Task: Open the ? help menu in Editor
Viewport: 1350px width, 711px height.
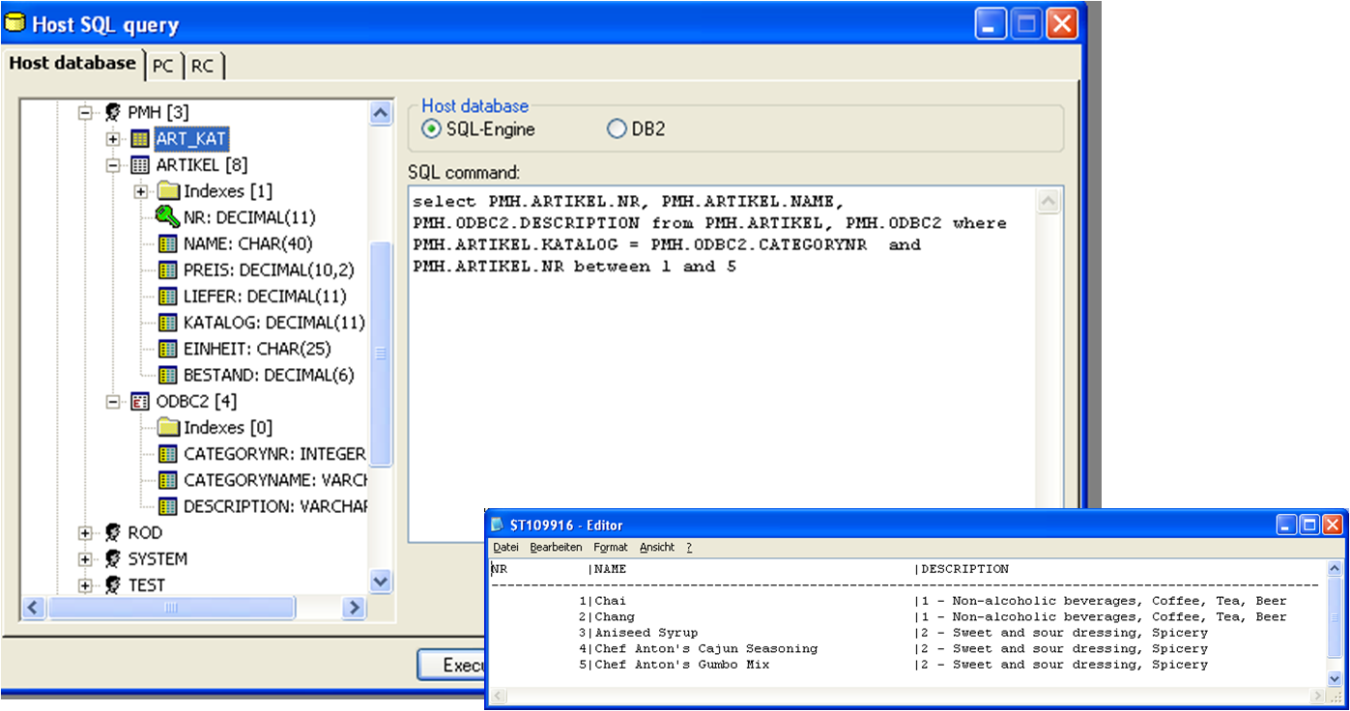Action: coord(689,547)
